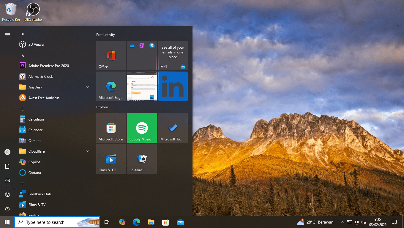Select the OBS Studio desktop shortcut
The width and height of the screenshot is (404, 228).
[x=33, y=12]
